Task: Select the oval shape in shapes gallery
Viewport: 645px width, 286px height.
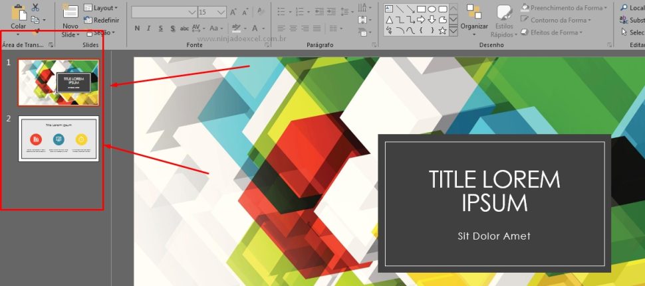Action: tap(432, 9)
